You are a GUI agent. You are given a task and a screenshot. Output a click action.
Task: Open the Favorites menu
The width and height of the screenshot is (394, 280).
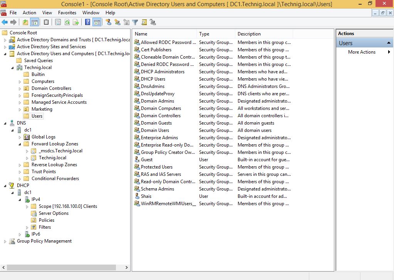(x=67, y=13)
